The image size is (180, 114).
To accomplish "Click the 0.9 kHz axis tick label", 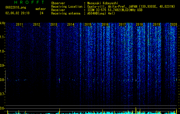I will [3, 66].
